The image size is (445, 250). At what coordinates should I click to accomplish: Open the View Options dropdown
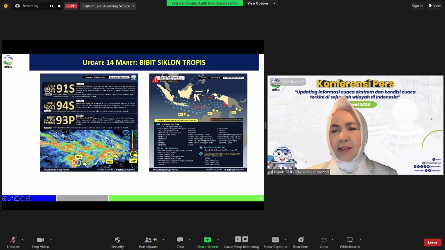coord(261,3)
